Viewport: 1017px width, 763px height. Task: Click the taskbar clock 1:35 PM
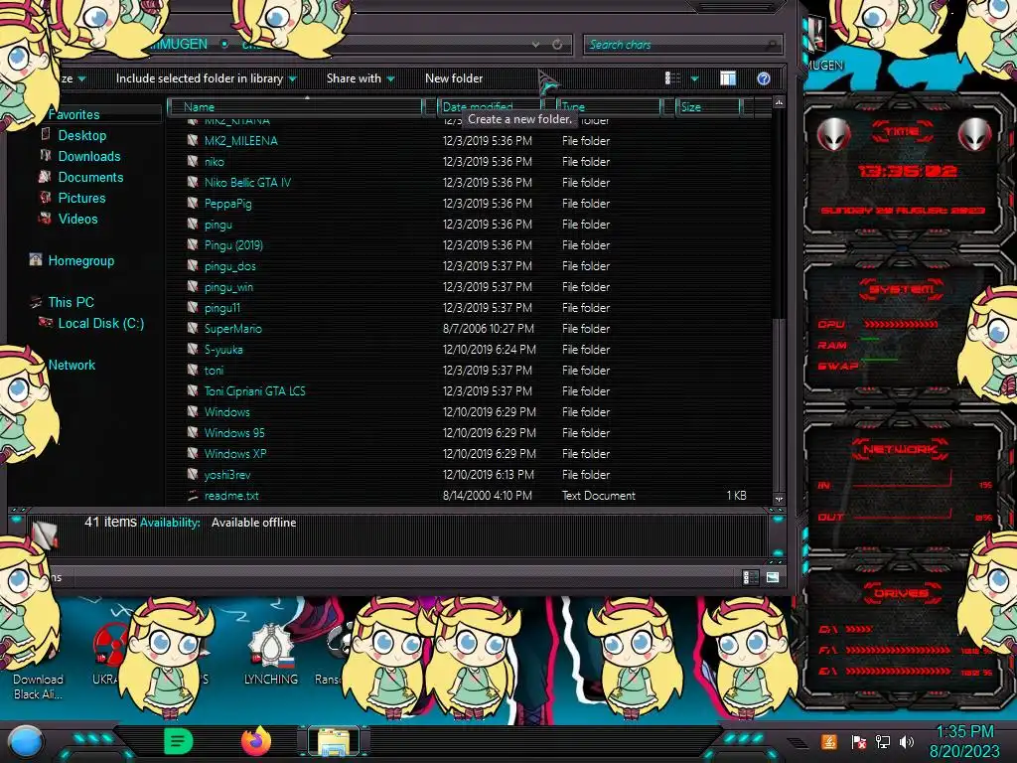click(x=964, y=731)
